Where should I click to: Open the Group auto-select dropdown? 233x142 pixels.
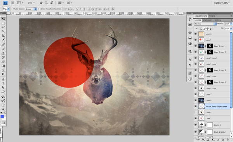coord(31,9)
